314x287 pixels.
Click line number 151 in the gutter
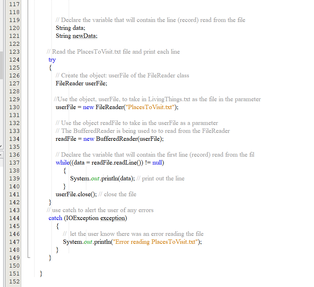(14, 274)
